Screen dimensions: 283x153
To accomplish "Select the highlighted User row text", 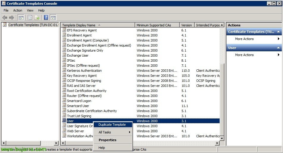I will coord(70,121).
